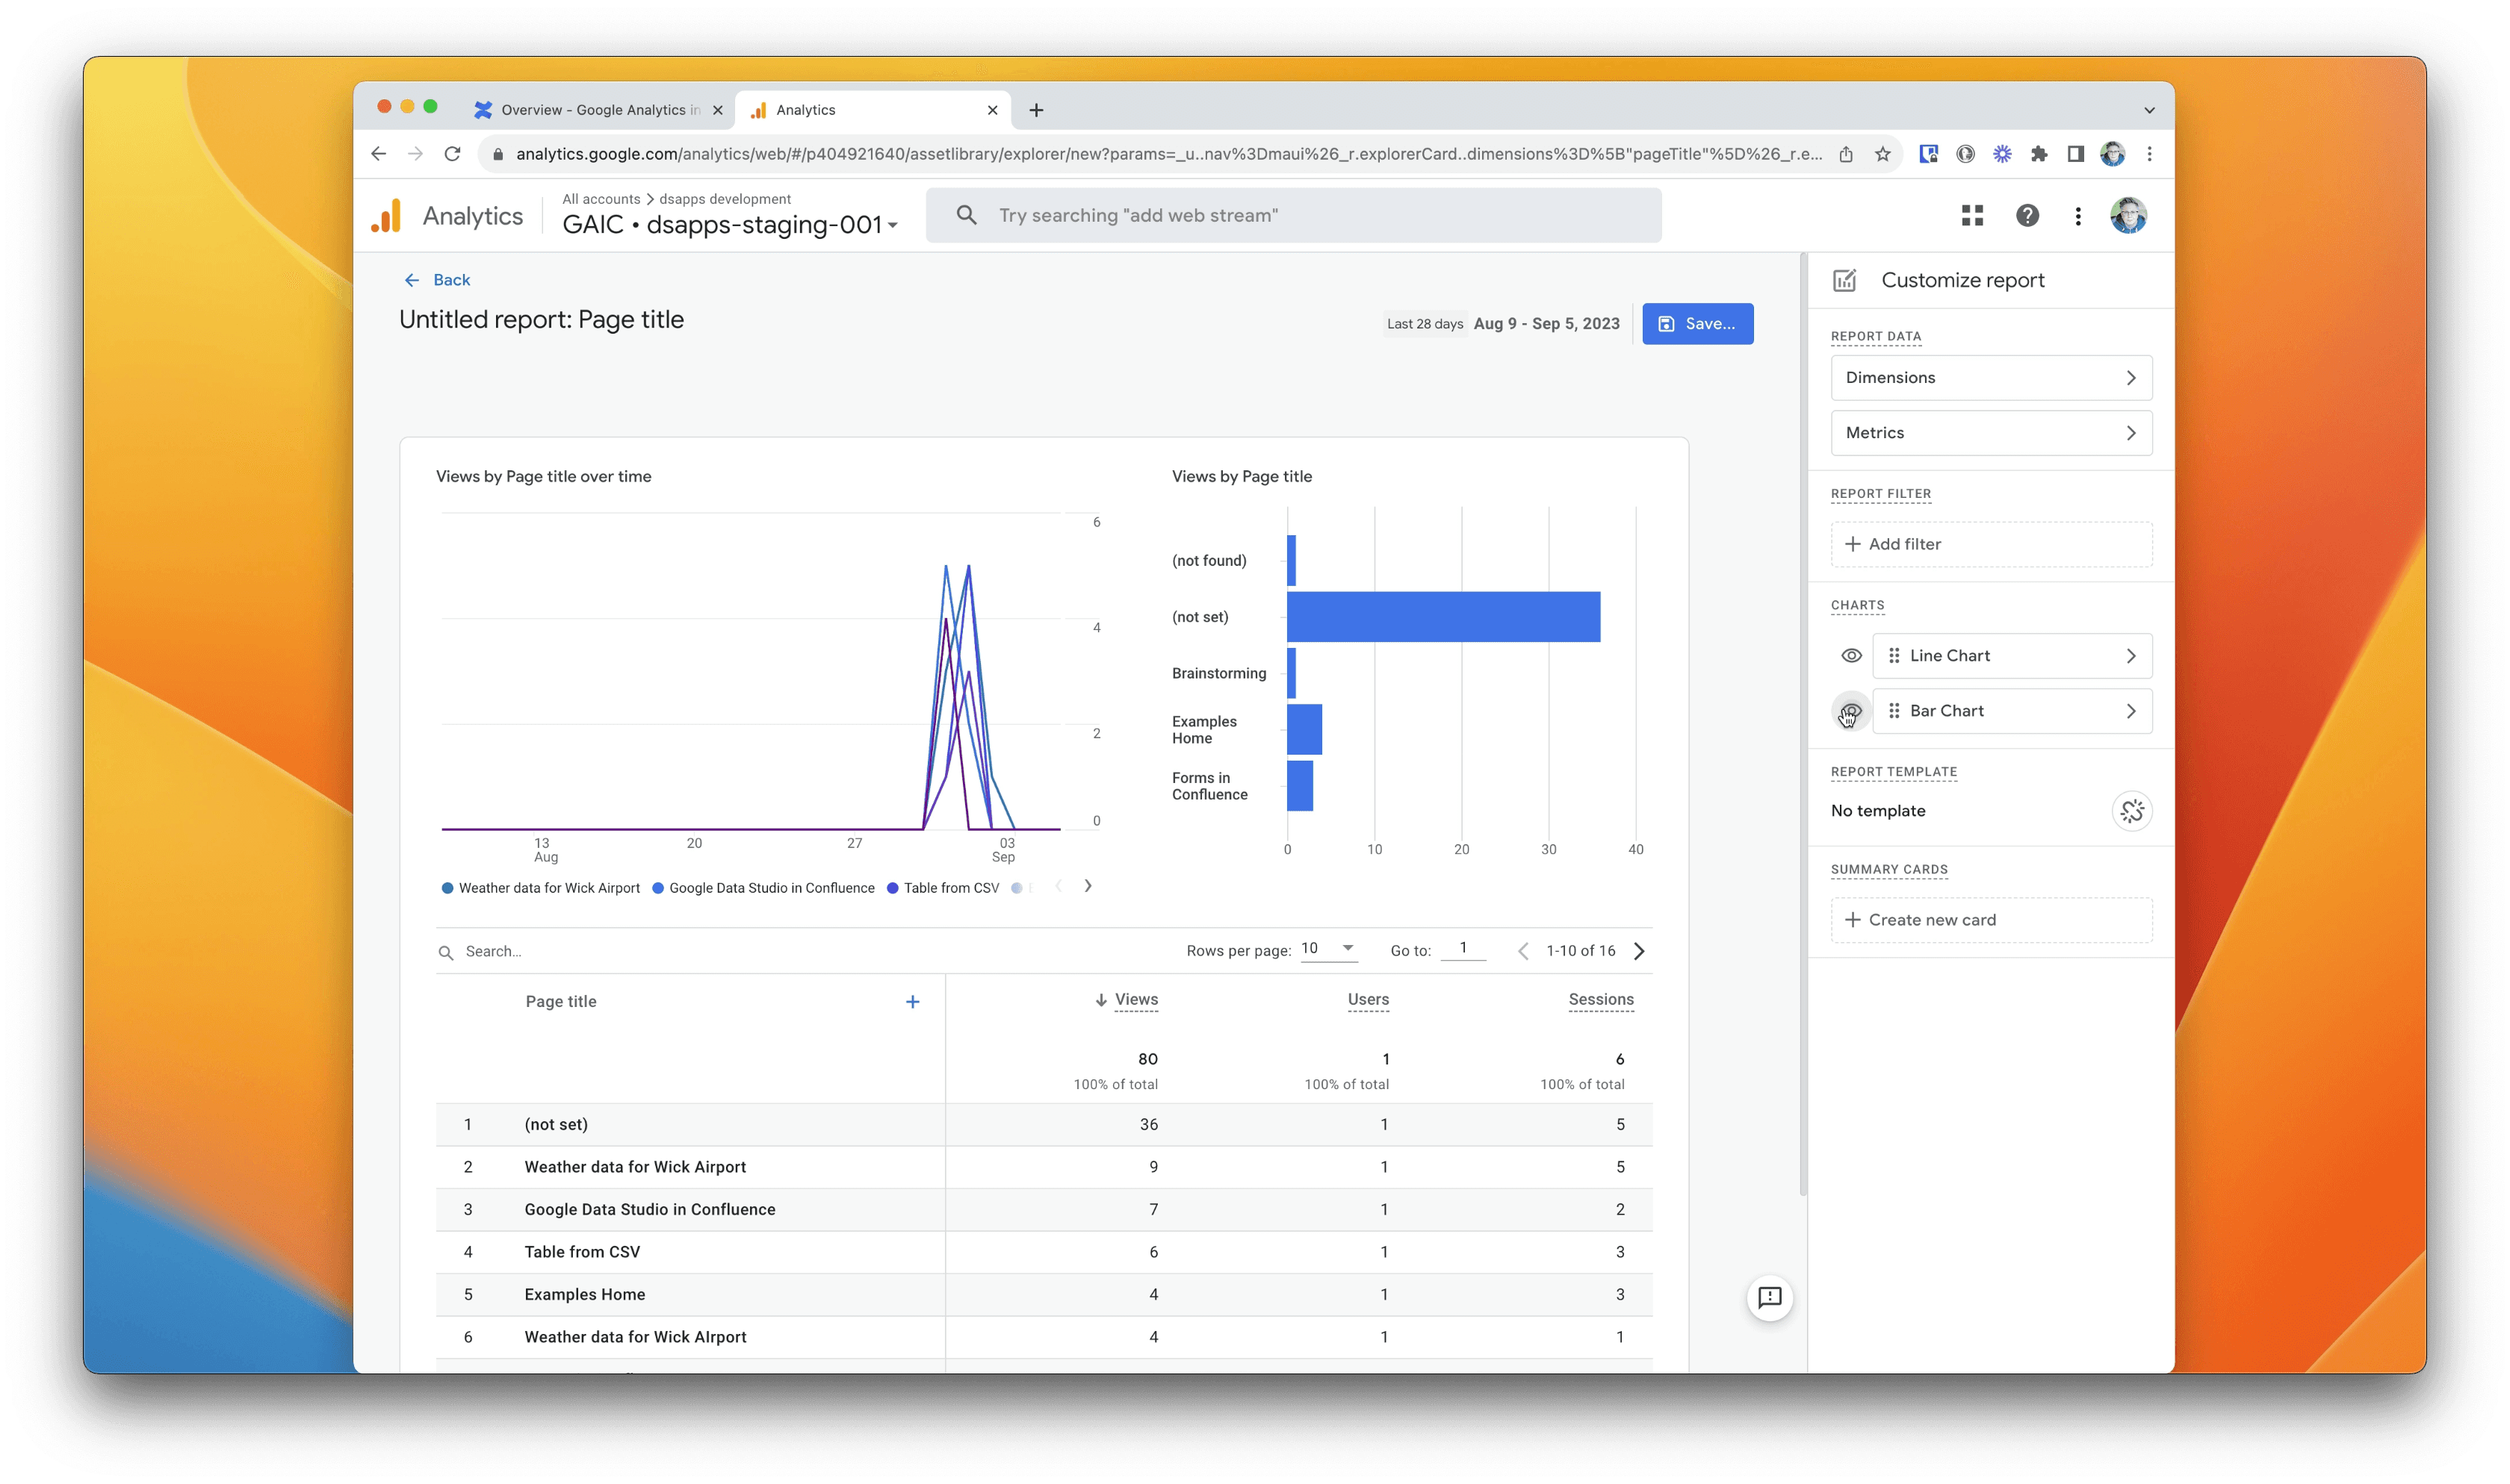Click the Users column header
2510x1484 pixels.
pyautogui.click(x=1368, y=1000)
